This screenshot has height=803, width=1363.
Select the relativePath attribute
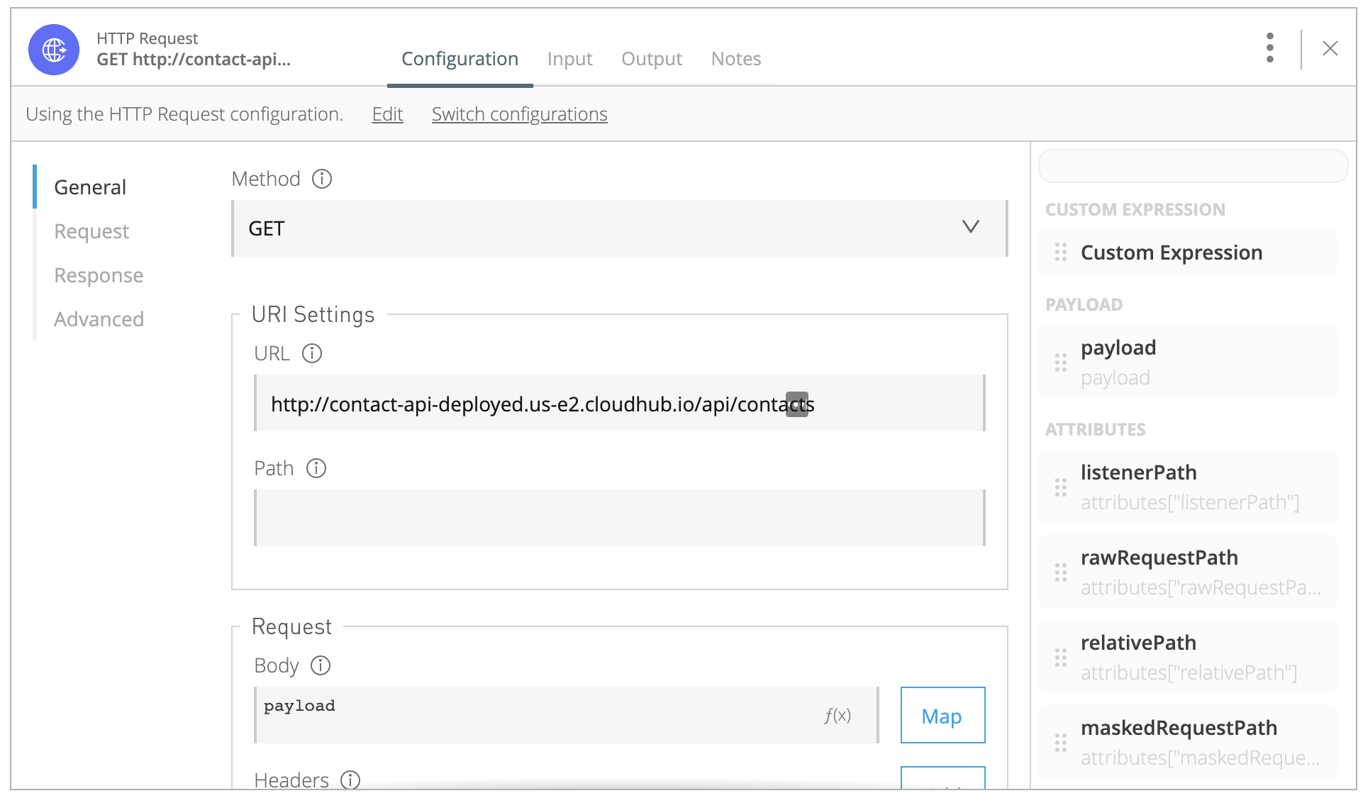pos(1187,658)
